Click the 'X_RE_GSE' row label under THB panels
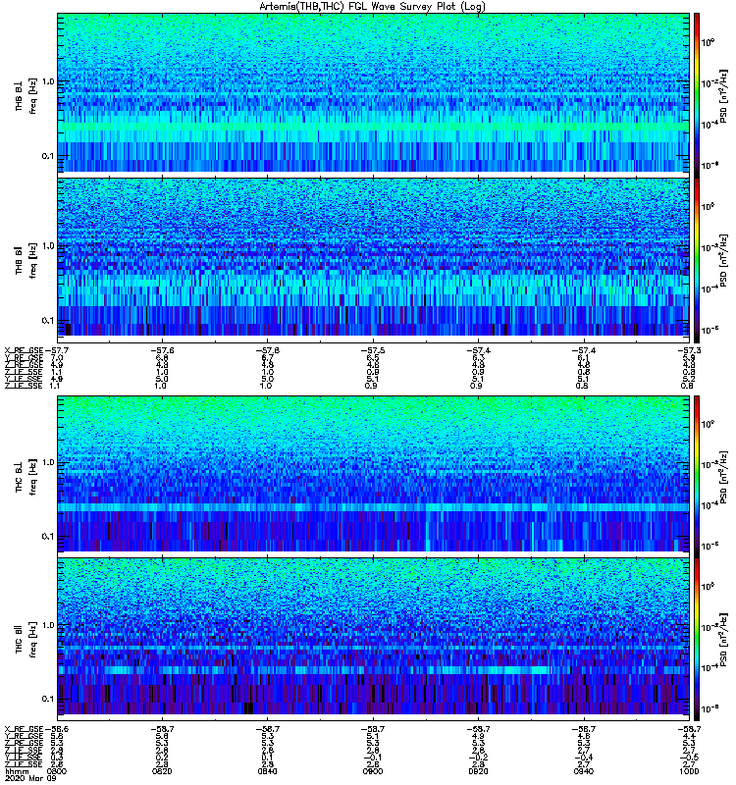 (x=24, y=350)
